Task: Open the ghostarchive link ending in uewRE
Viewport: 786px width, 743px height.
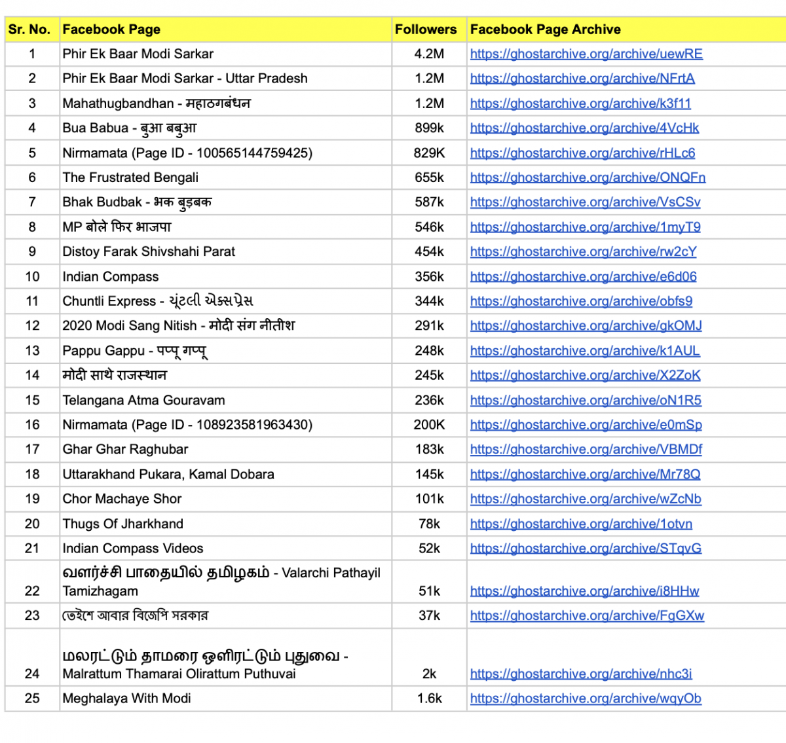Action: 586,54
